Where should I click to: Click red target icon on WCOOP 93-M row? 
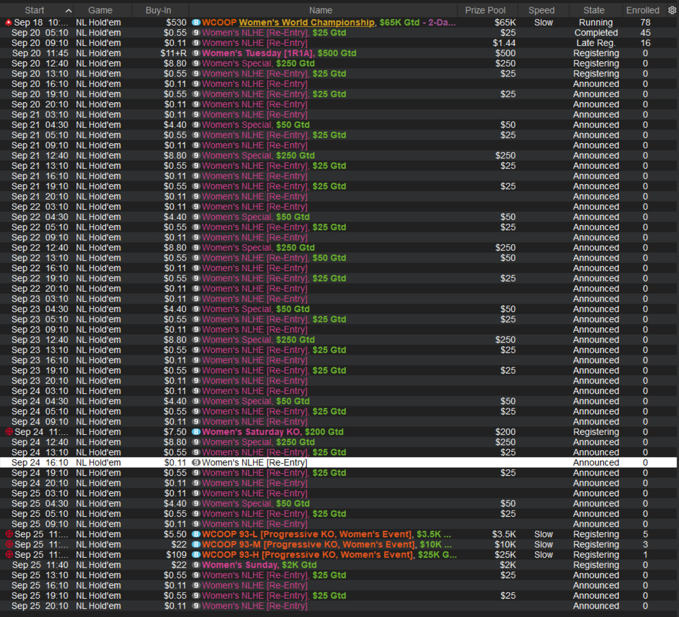click(9, 544)
